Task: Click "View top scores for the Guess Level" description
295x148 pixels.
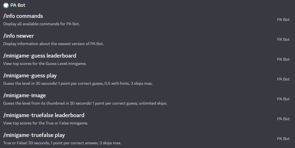Action: click(x=45, y=64)
